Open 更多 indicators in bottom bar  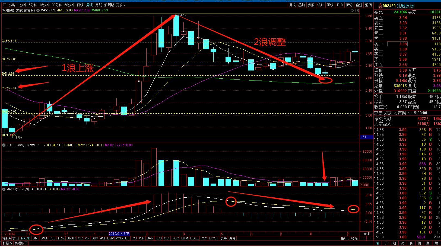coord(223,238)
